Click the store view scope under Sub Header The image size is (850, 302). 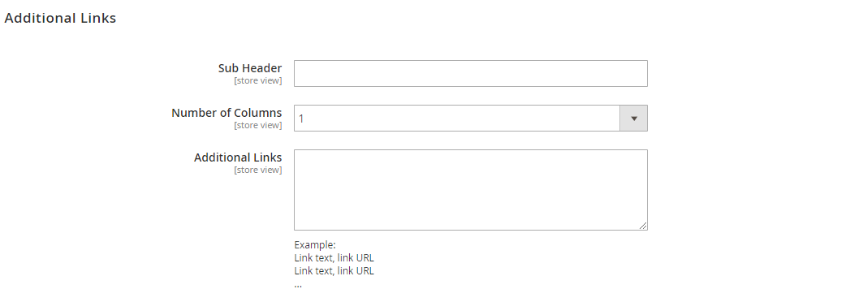(x=258, y=81)
